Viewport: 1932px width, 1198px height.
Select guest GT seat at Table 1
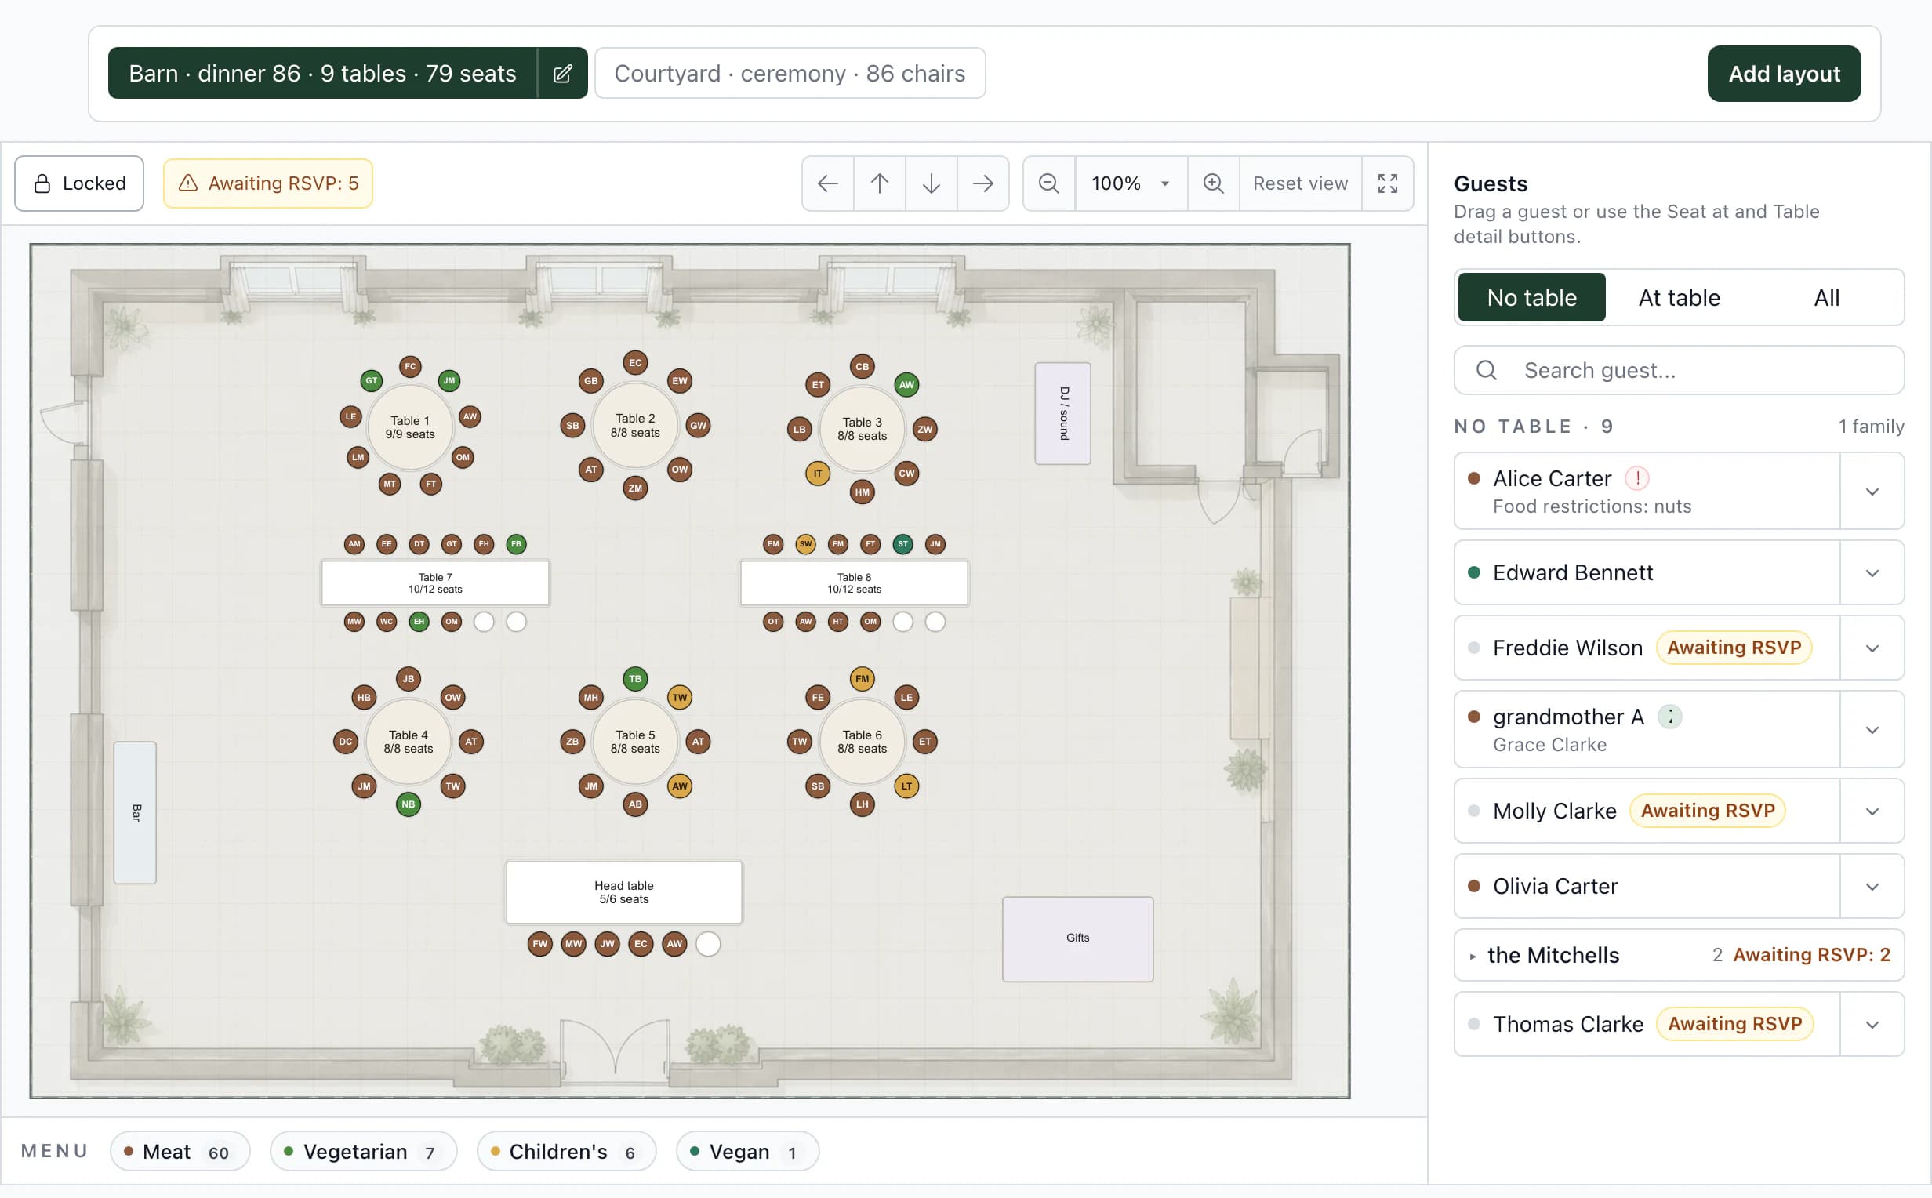[x=371, y=381]
